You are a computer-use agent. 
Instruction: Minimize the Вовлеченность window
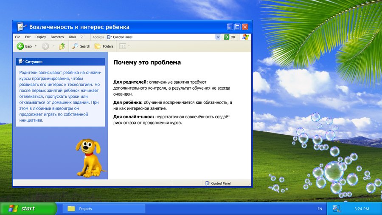tap(230, 27)
